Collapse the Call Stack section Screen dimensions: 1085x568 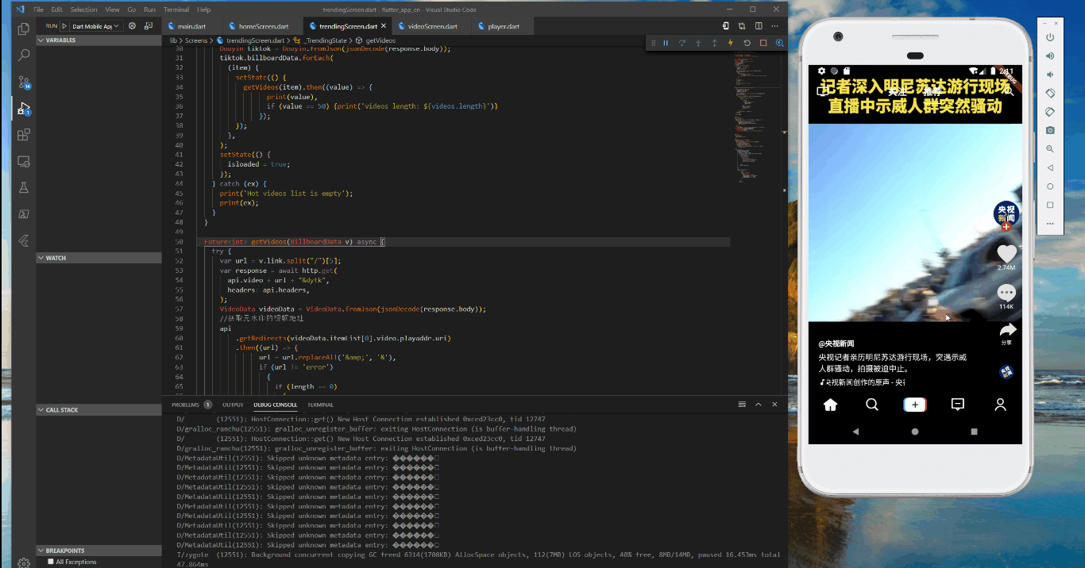click(x=64, y=410)
